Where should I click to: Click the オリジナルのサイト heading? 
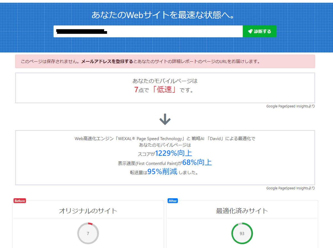coord(88,211)
